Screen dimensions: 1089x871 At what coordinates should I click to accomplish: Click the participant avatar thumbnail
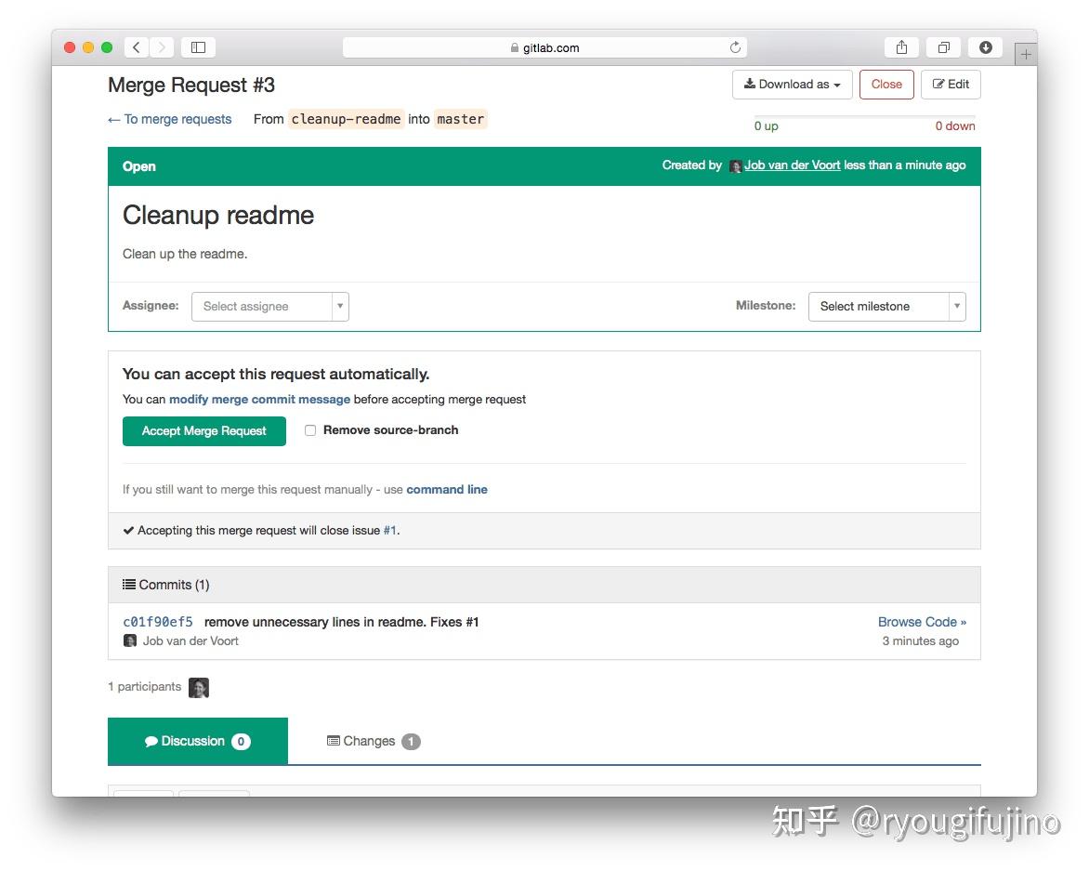(199, 687)
